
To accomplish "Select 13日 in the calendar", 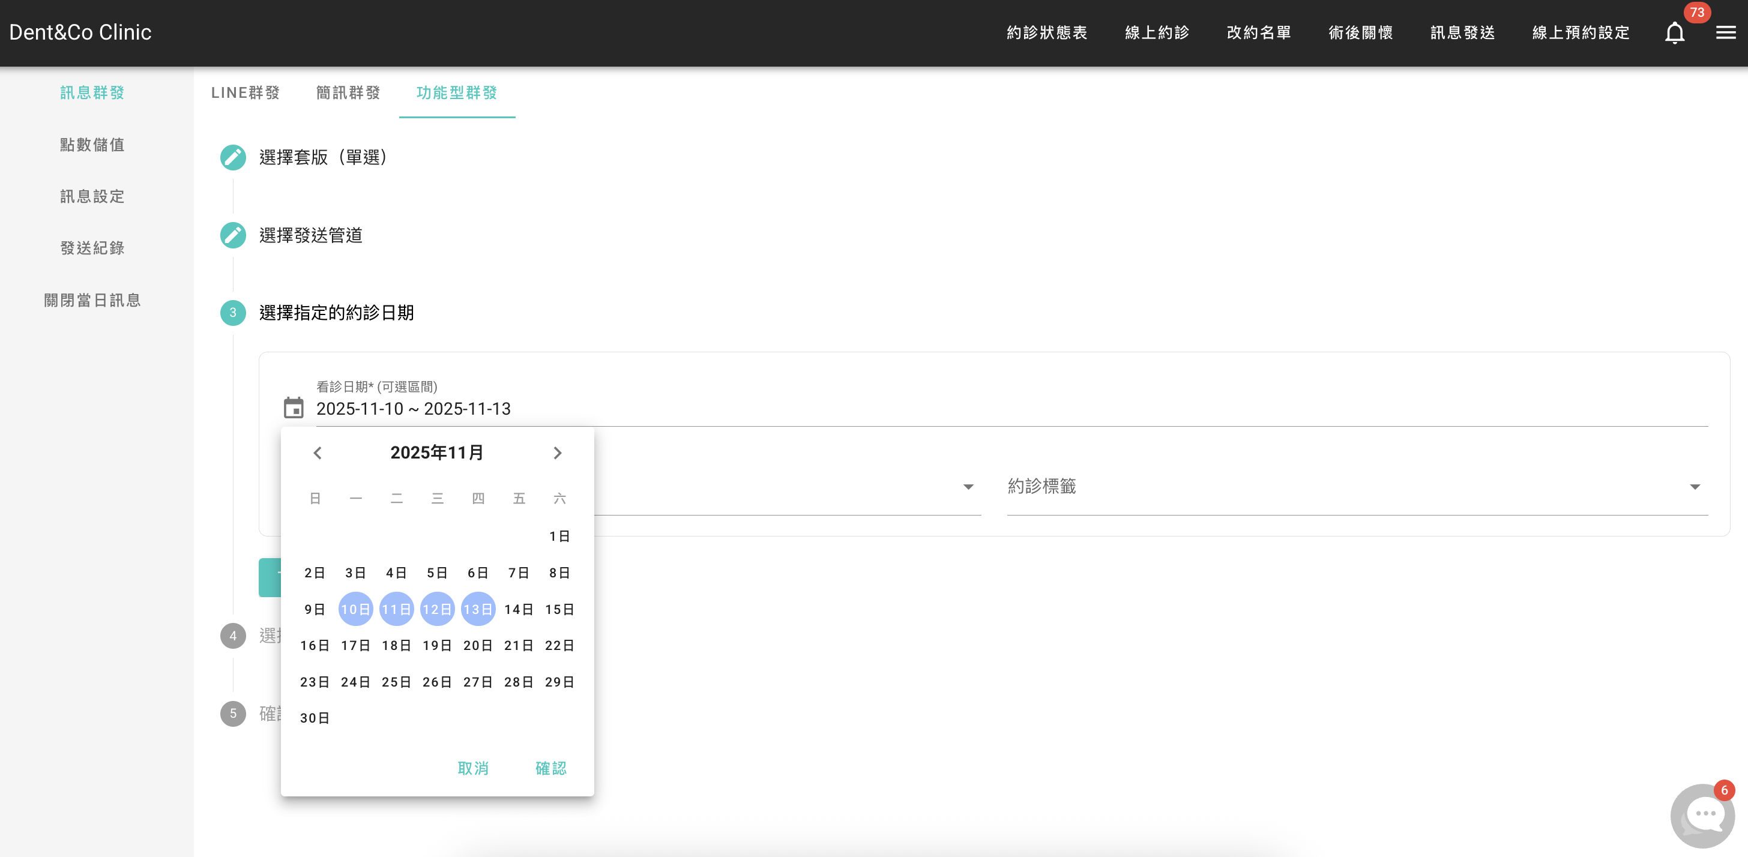I will [x=478, y=609].
